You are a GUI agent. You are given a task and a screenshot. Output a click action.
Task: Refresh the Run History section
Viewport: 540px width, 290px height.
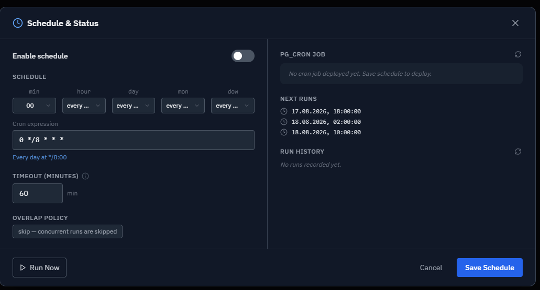[x=517, y=152]
